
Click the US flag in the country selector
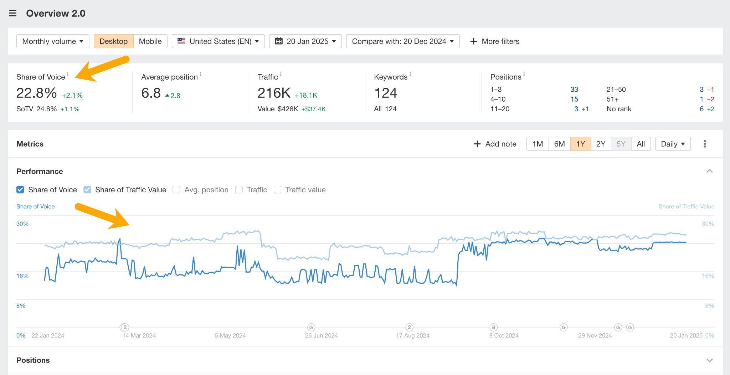pos(182,41)
